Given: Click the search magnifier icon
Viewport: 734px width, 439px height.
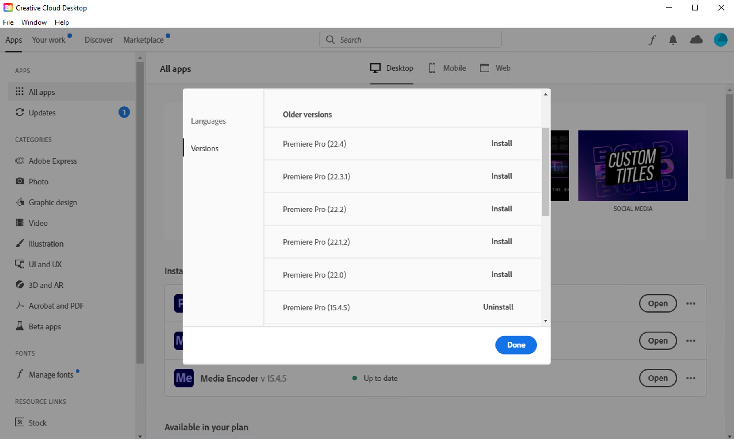Looking at the screenshot, I should 330,40.
